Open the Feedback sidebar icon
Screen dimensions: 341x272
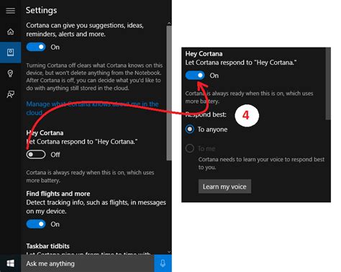click(10, 94)
